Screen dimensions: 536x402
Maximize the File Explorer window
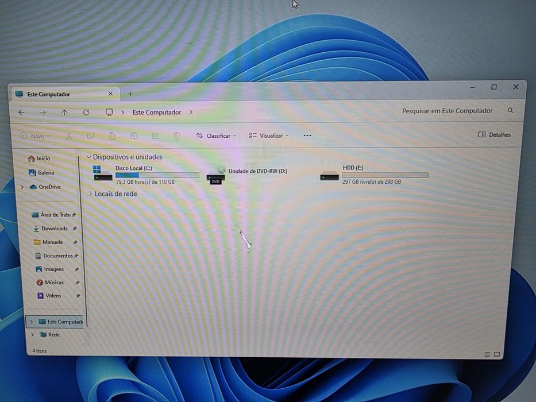click(493, 87)
